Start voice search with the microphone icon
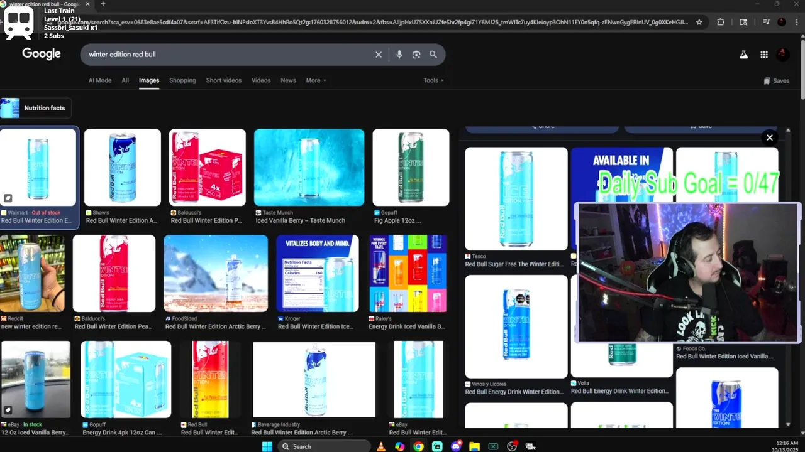Viewport: 805px width, 452px height. tap(399, 55)
